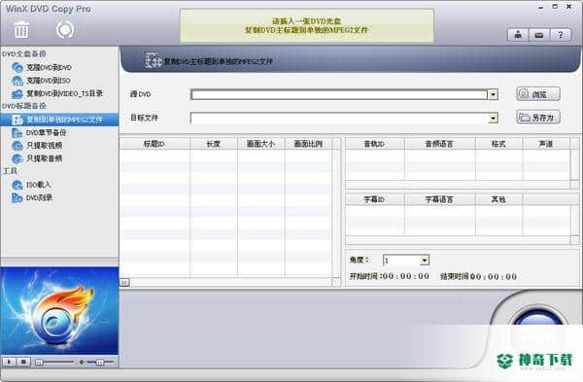Click the DVD刻录 icon
Screen dimensions: 583x382
tap(17, 198)
